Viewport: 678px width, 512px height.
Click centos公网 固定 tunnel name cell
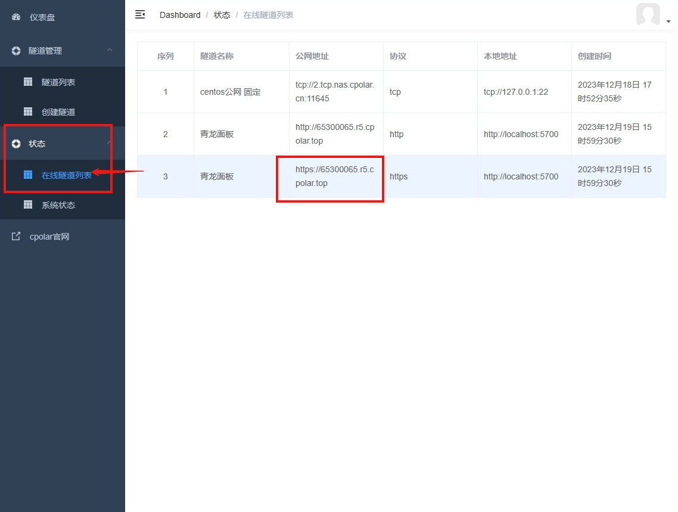[241, 92]
